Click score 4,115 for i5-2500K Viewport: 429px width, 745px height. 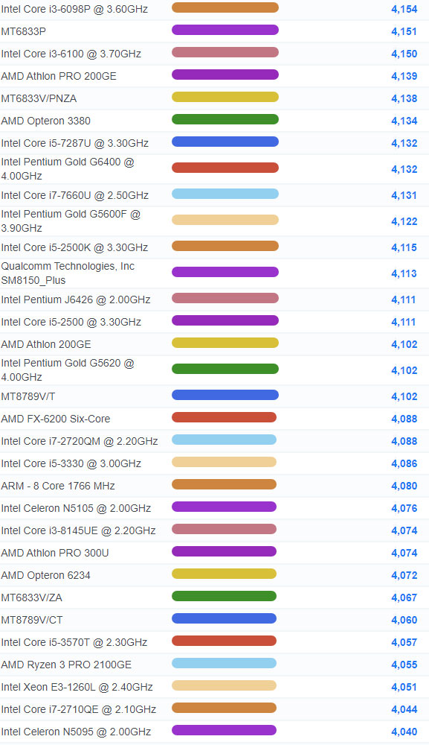click(404, 247)
